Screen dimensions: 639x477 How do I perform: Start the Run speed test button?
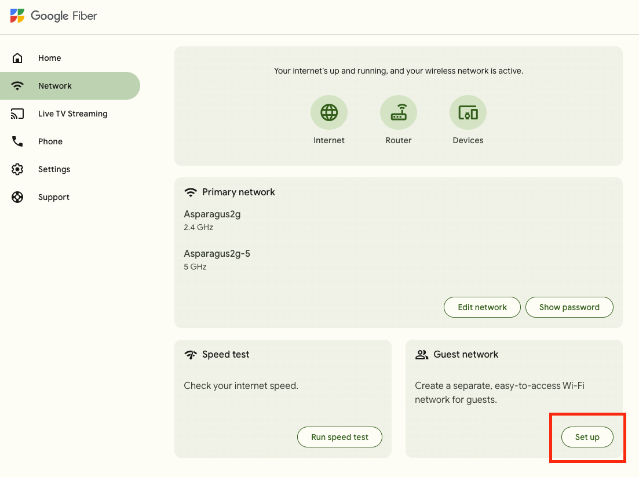[339, 437]
